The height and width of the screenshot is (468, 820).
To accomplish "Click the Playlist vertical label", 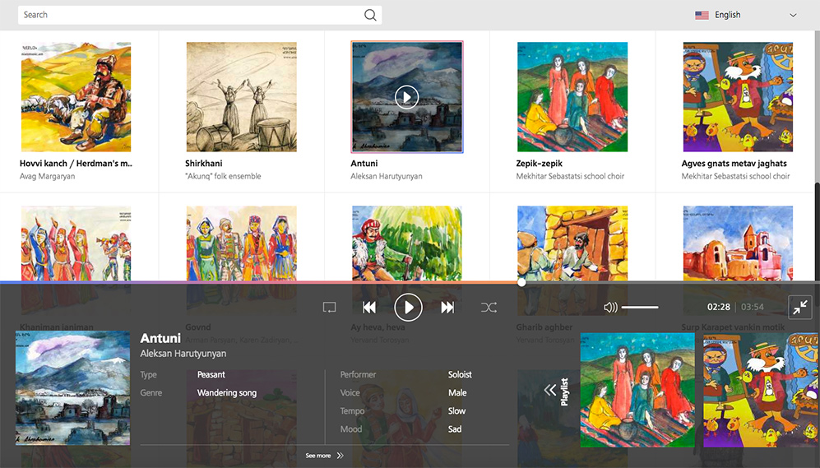I will point(564,392).
